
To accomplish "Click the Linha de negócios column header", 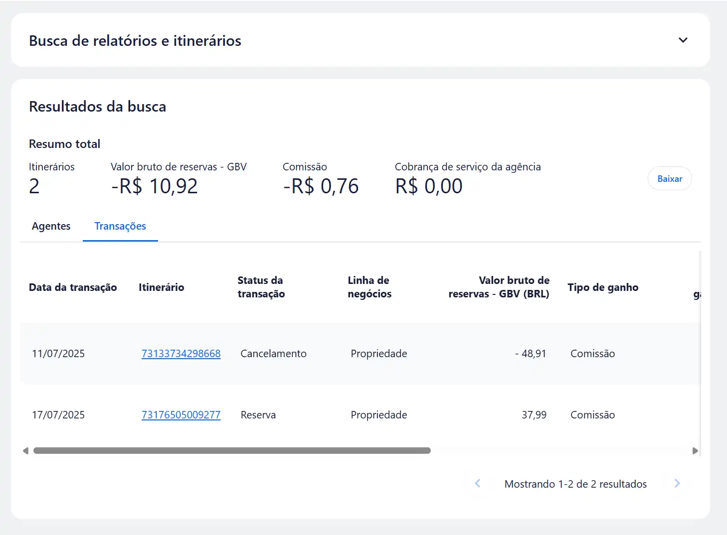I will [x=369, y=287].
